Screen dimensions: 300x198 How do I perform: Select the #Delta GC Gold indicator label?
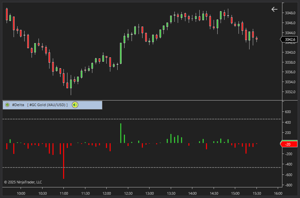40,105
